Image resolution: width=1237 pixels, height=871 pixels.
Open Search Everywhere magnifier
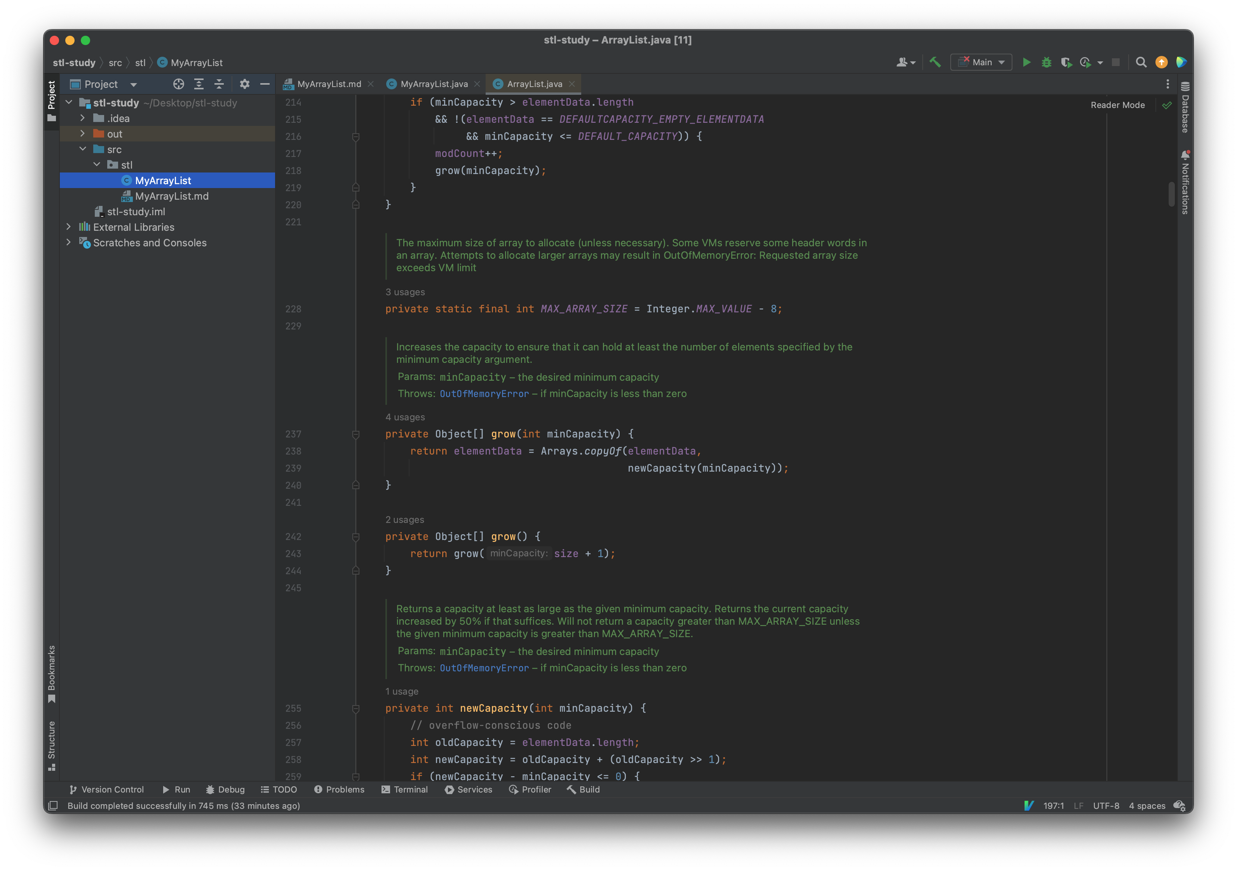coord(1141,63)
